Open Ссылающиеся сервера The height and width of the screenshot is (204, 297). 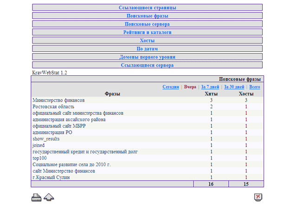coord(147,65)
